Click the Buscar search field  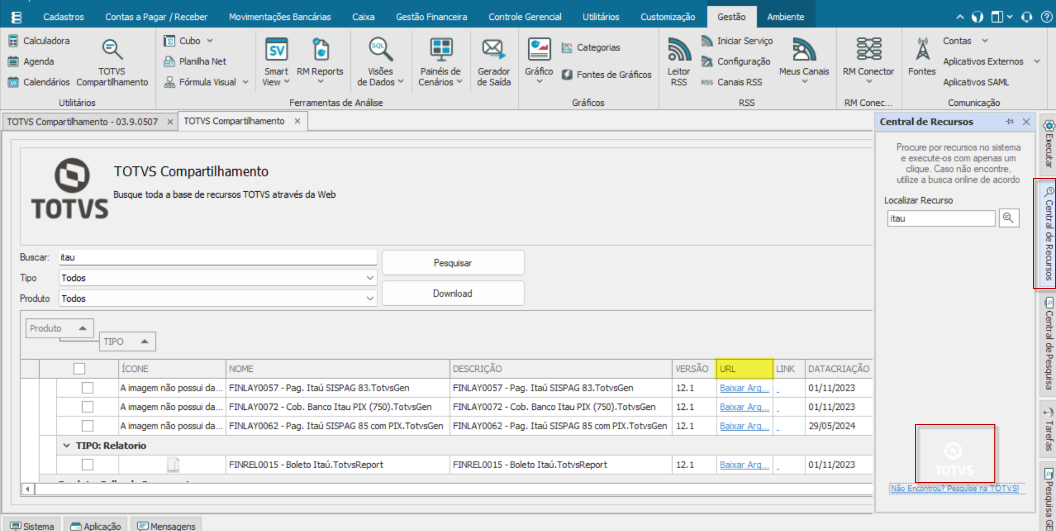tap(218, 257)
